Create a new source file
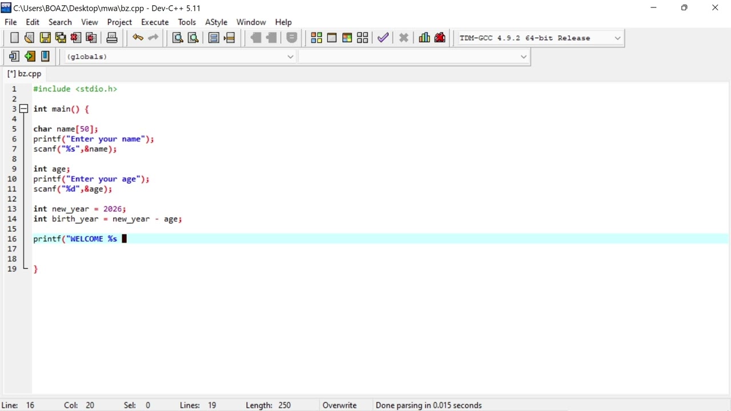The width and height of the screenshot is (731, 411). pyautogui.click(x=14, y=38)
